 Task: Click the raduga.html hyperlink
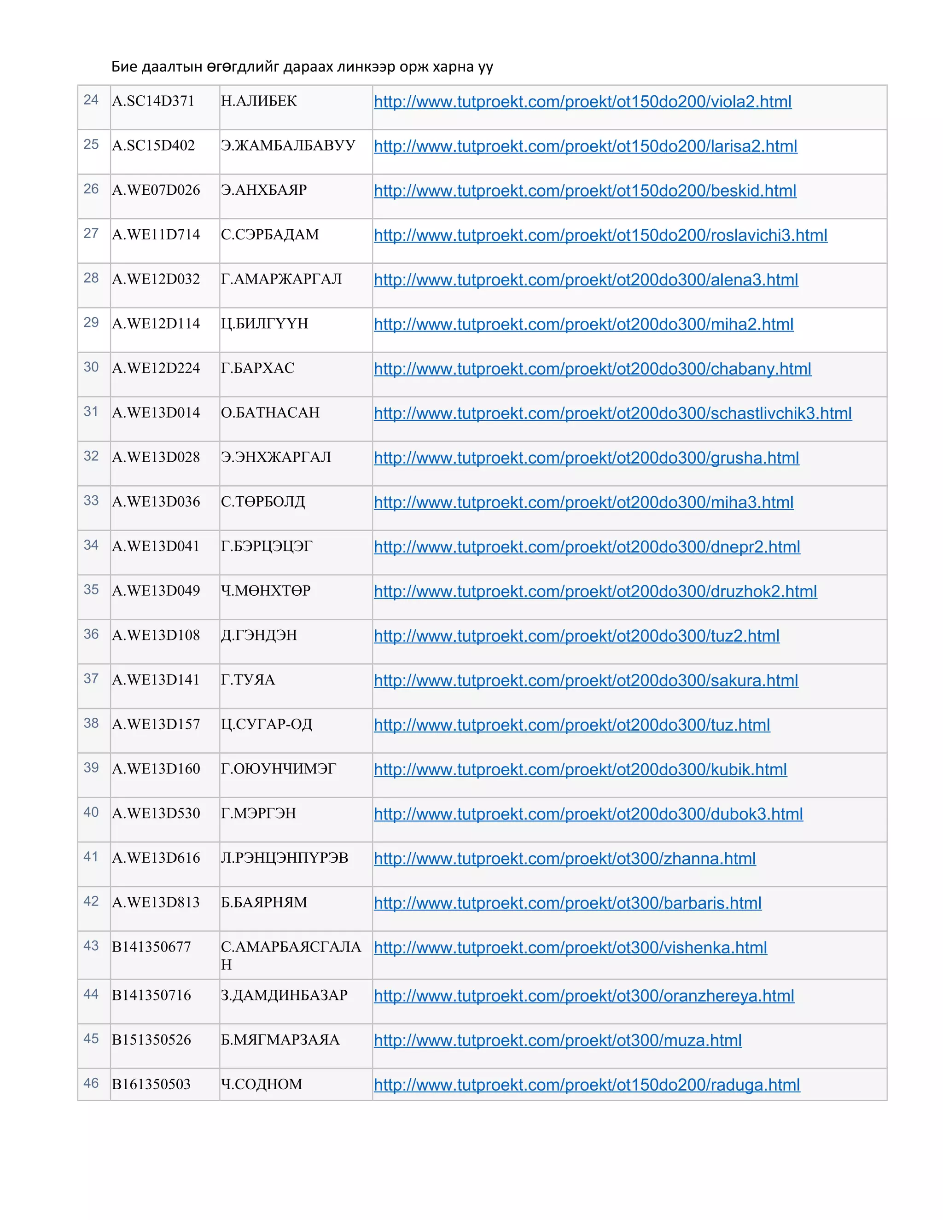587,1085
